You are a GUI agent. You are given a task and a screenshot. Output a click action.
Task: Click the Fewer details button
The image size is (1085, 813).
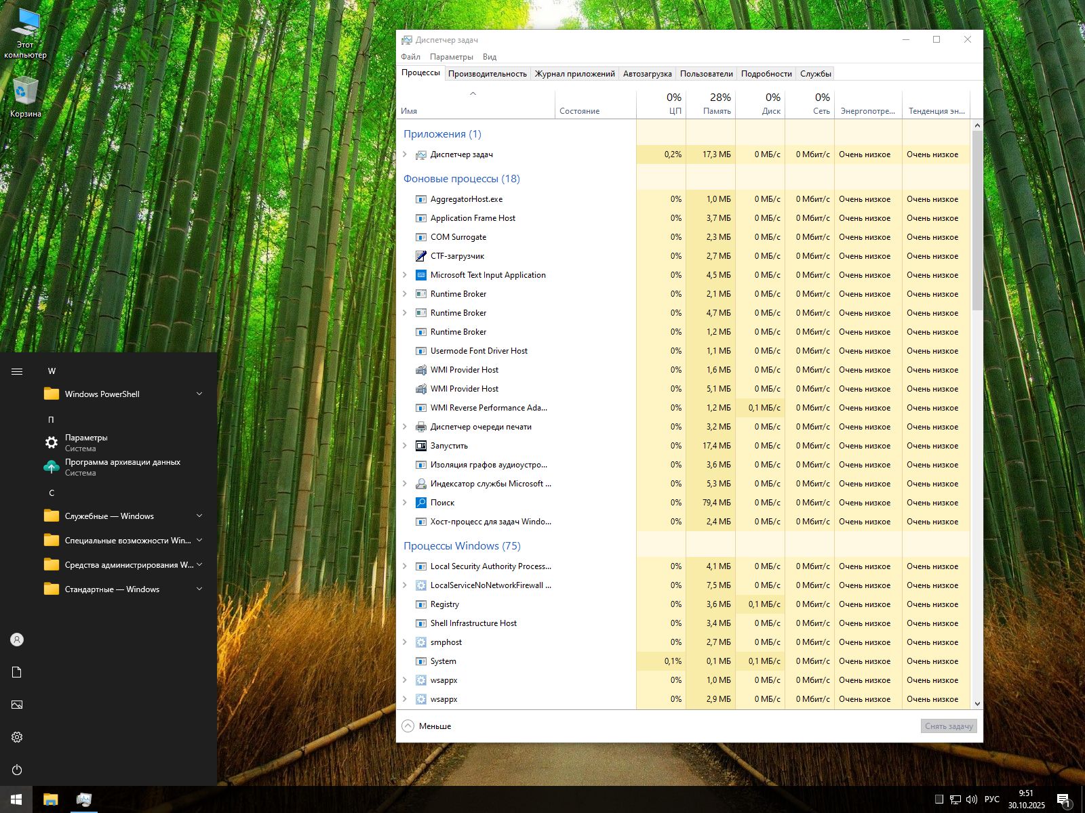tap(427, 726)
